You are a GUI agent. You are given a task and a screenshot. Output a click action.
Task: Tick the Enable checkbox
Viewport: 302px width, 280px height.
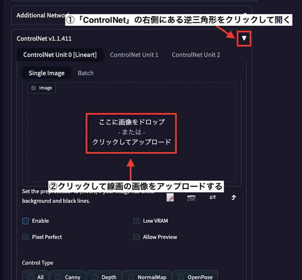(25, 221)
